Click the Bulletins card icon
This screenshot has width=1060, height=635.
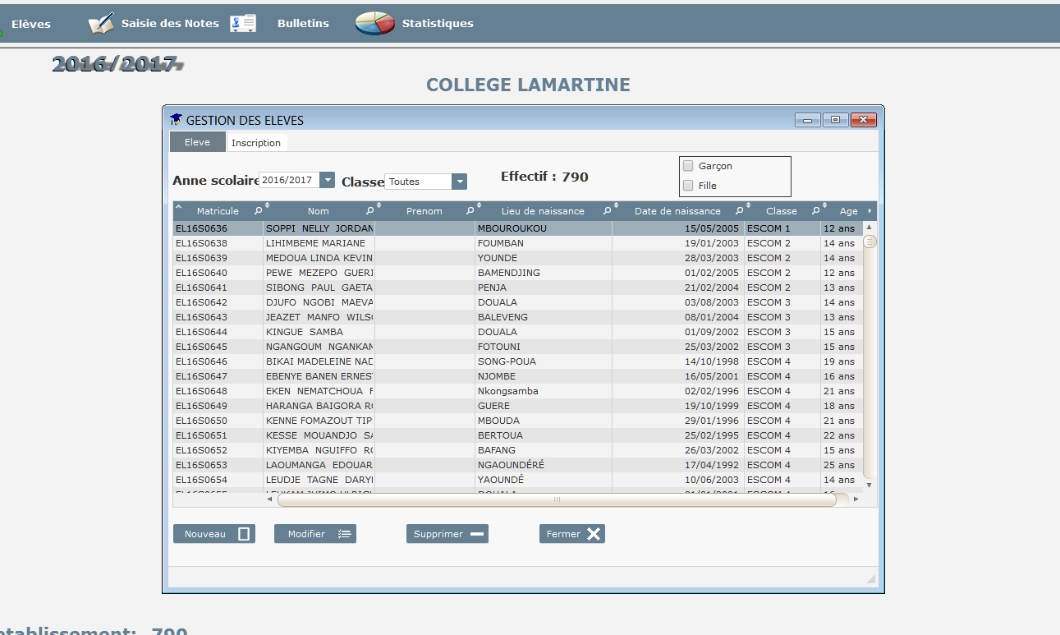pos(243,24)
